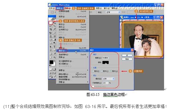
Task: Choose 剪切 from the edit menu
Action: [72, 24]
